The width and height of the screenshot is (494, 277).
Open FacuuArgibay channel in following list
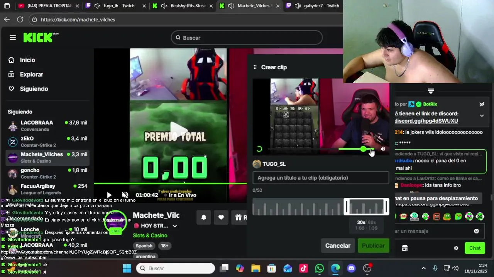pos(48,189)
